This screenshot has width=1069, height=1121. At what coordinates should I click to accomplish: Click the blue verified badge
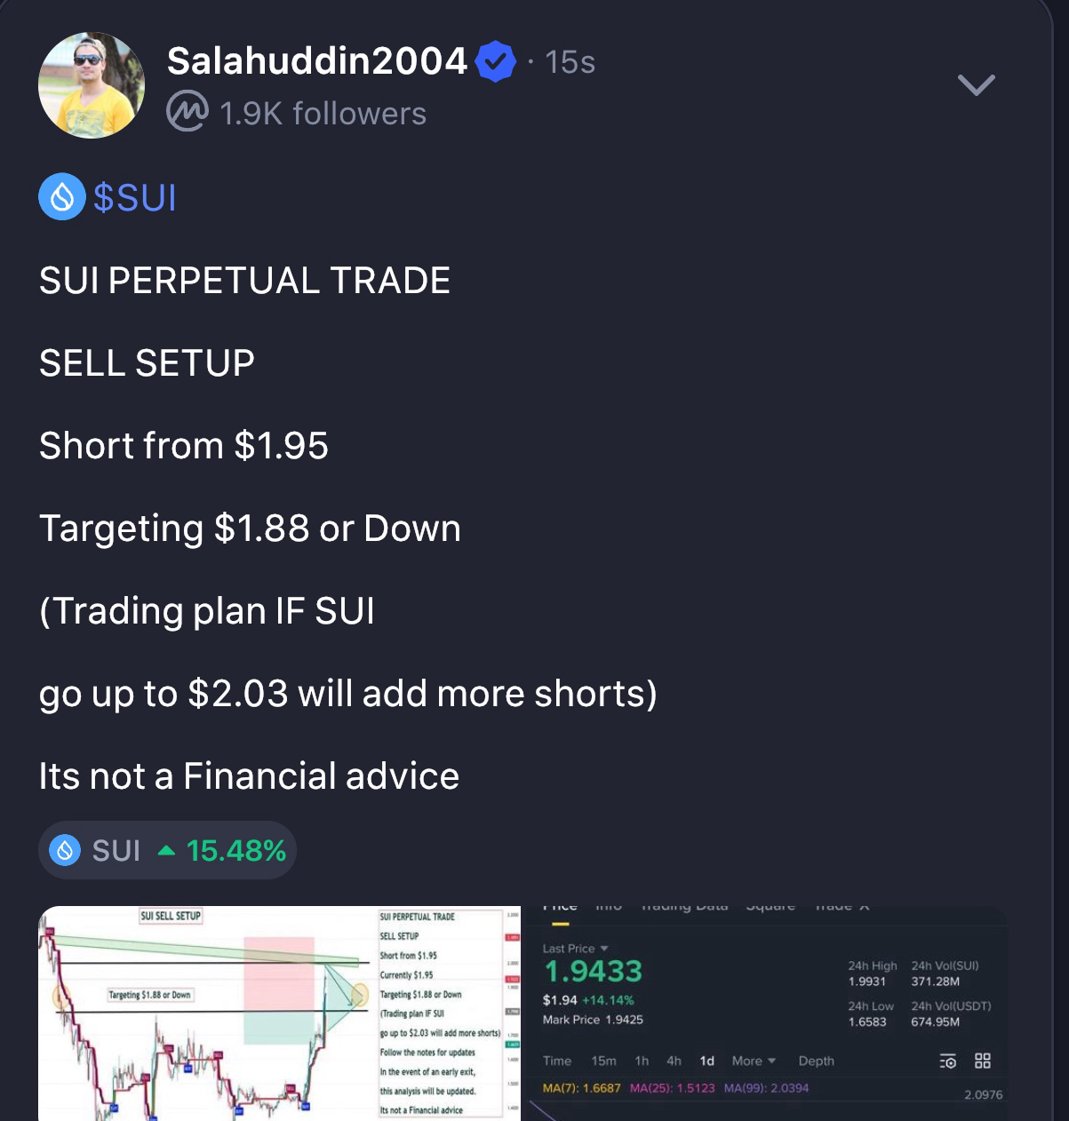tap(495, 61)
